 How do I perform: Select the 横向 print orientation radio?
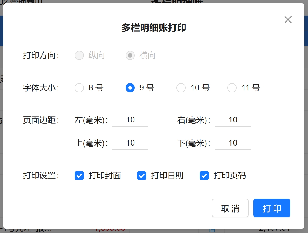(x=130, y=55)
